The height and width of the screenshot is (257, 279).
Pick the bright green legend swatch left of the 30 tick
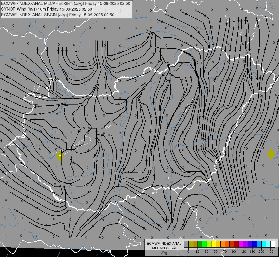point(204,244)
